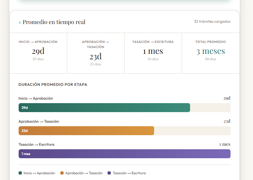Click the green 29d progress bar
The height and width of the screenshot is (180, 253).
[x=104, y=108]
